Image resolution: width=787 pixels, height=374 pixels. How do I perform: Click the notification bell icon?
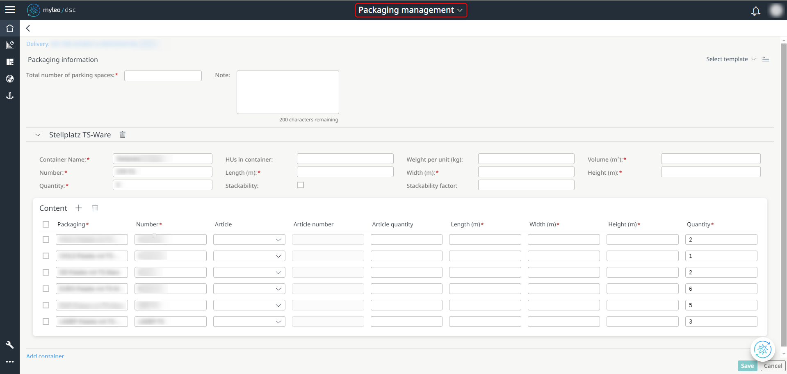tap(755, 11)
